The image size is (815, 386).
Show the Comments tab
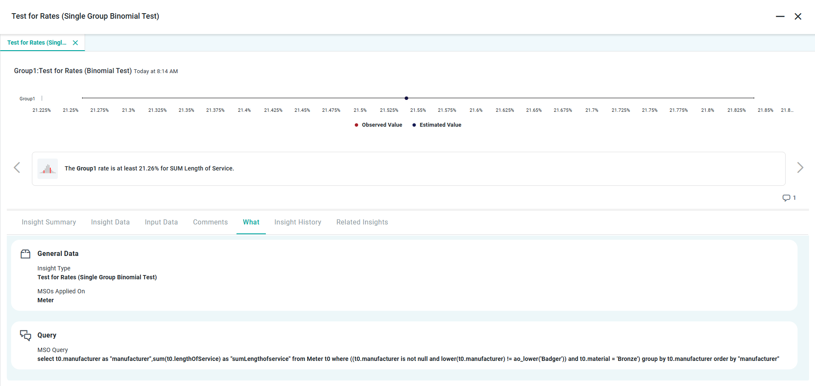tap(210, 222)
